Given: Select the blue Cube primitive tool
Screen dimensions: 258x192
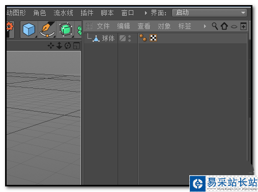Looking at the screenshot, I should 29,30.
